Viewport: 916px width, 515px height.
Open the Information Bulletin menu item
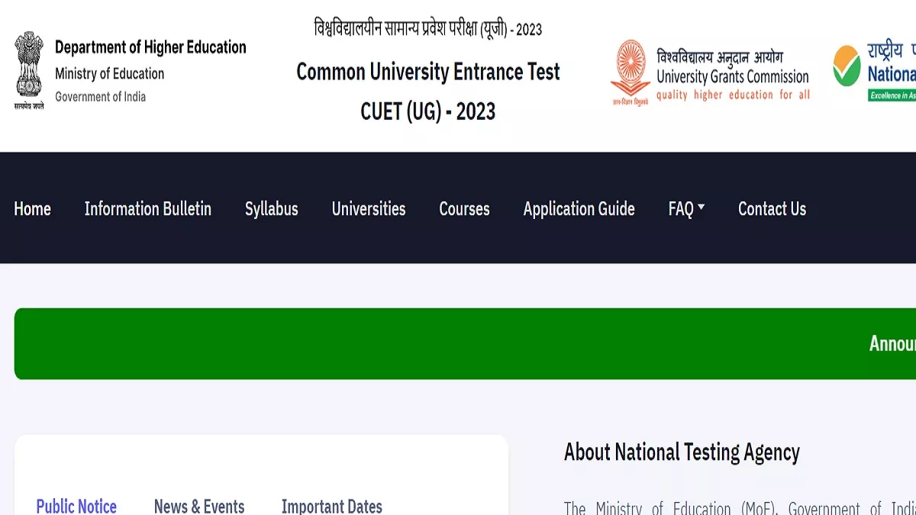(x=147, y=209)
